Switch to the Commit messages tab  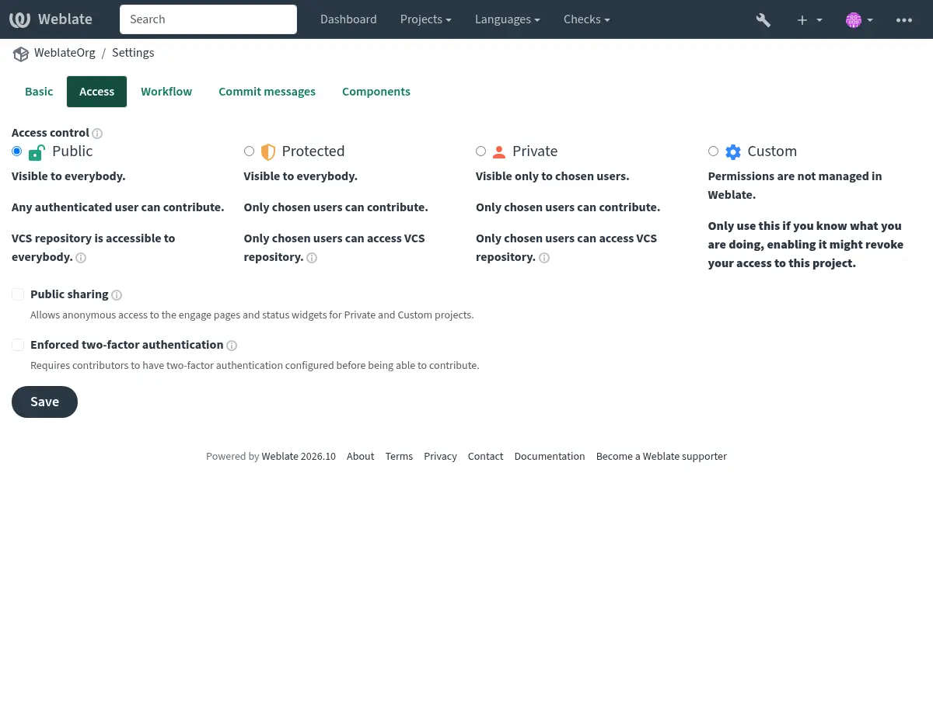267,92
